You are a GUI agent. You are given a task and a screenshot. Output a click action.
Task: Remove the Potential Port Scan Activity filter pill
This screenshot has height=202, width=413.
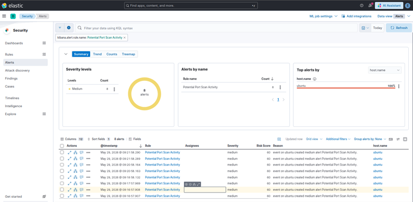125,38
